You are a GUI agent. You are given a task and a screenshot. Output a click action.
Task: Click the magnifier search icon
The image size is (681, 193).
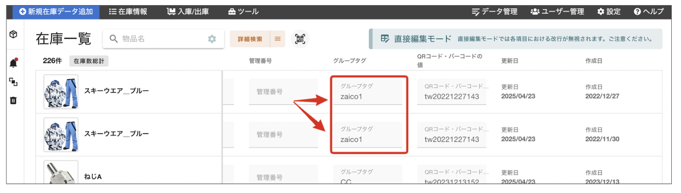(113, 39)
